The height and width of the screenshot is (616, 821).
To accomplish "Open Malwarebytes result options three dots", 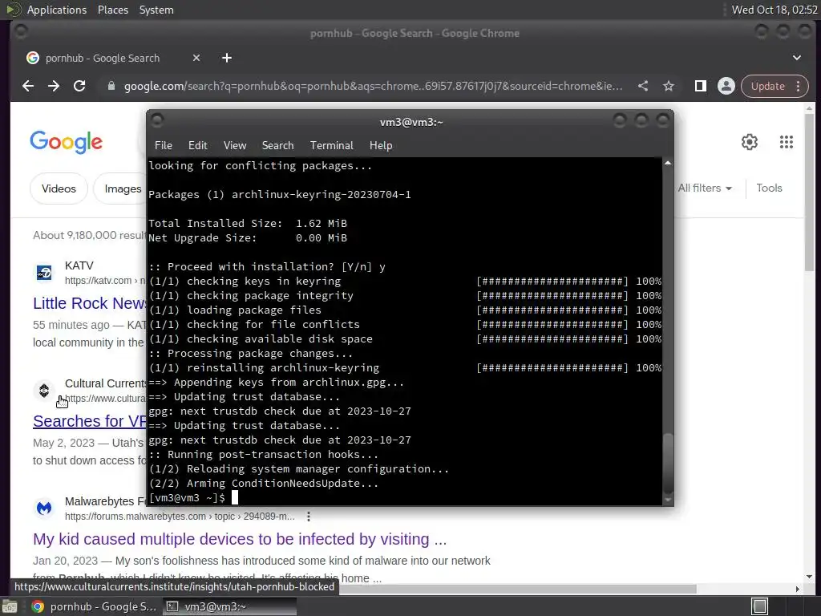I will pyautogui.click(x=309, y=517).
